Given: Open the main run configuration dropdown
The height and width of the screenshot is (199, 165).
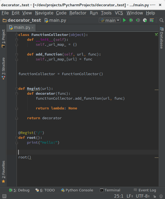Looking at the screenshot, I should 110,20.
